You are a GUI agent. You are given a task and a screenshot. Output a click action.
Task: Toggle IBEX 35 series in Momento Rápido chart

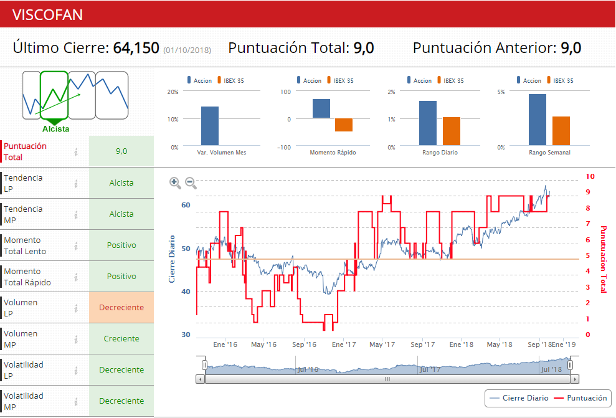coord(340,80)
